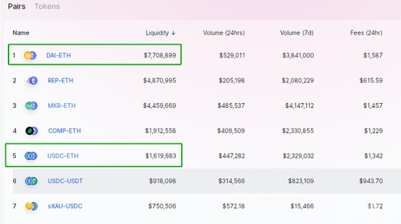Click the USDC-ETH pair token icon

(31, 156)
